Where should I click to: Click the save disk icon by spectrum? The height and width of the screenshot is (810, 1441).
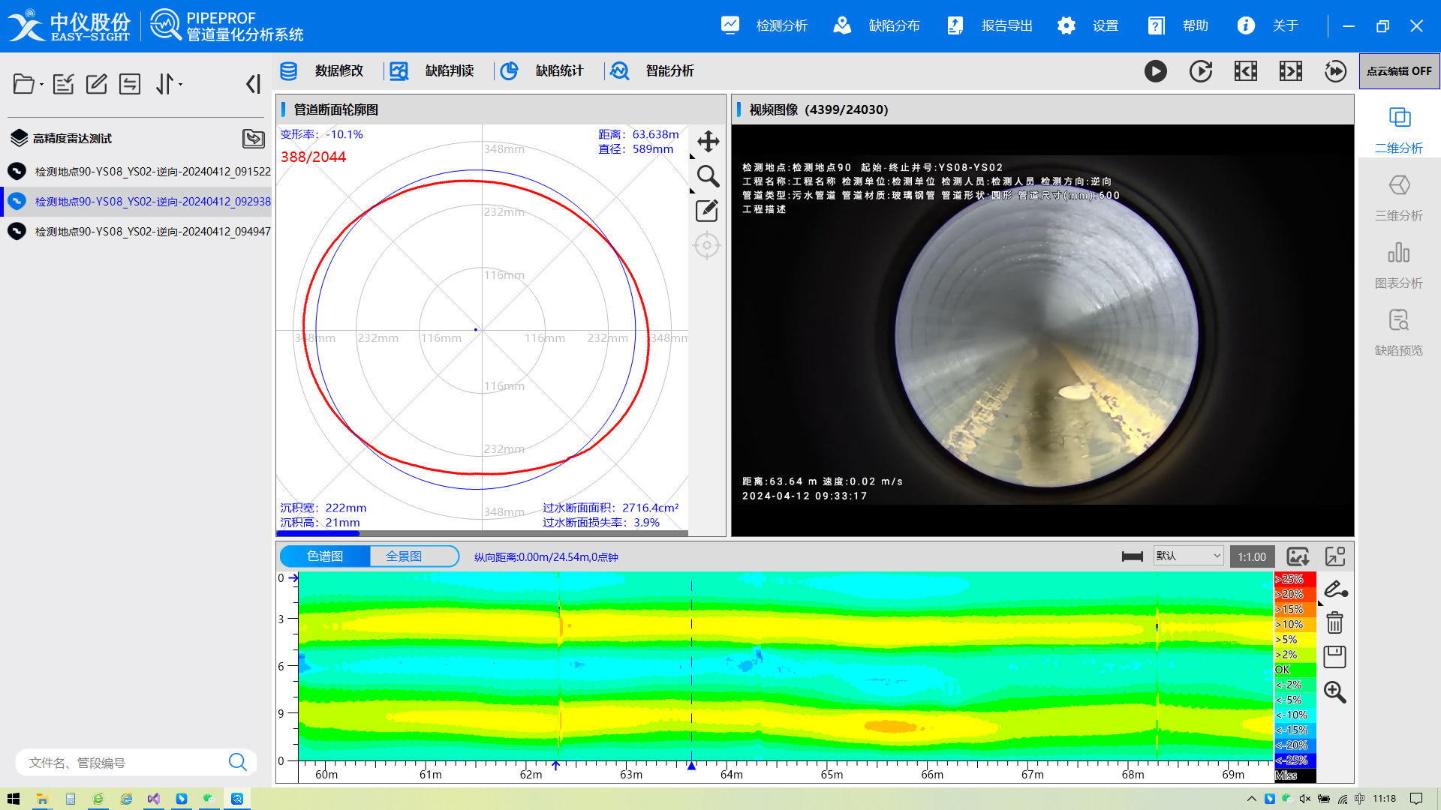pos(1334,657)
